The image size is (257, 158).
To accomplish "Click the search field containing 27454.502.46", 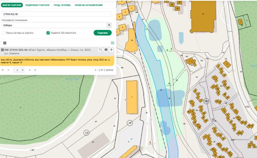I will tap(57, 14).
